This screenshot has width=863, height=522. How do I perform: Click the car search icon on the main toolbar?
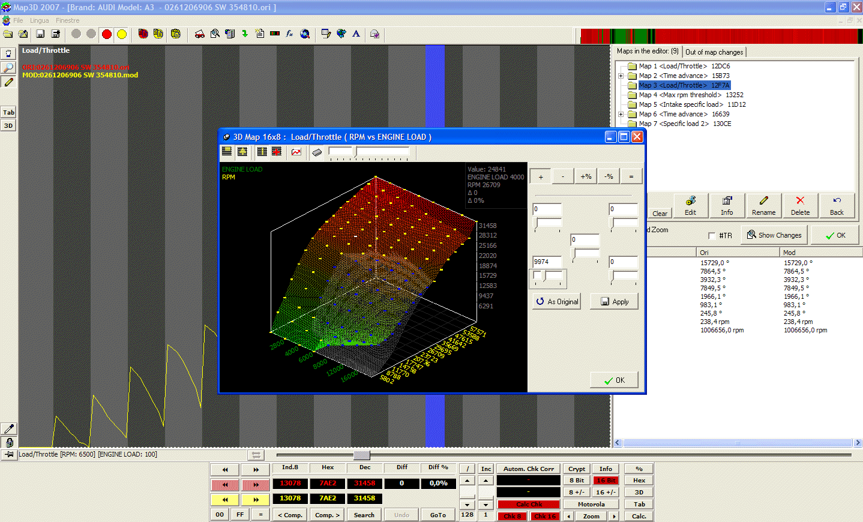(x=200, y=34)
